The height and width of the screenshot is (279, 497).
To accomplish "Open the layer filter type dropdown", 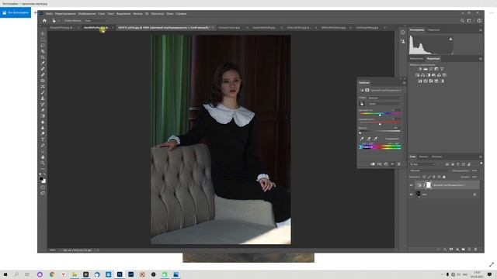I will click(x=422, y=164).
